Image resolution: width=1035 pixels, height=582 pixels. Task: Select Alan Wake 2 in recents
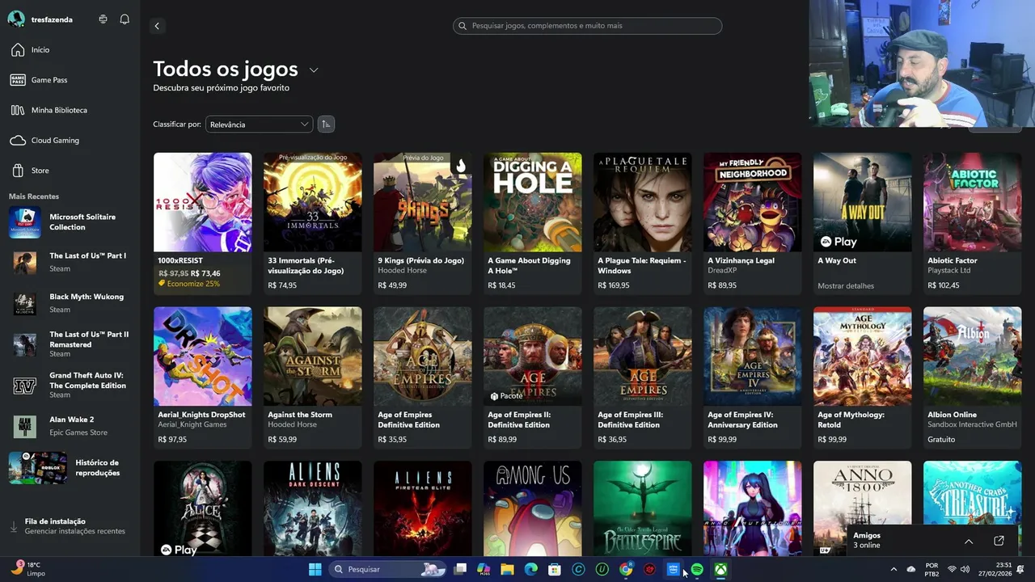point(70,426)
